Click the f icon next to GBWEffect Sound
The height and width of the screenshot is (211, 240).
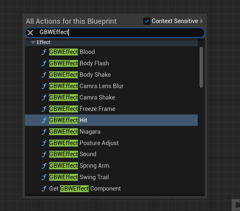click(x=44, y=154)
